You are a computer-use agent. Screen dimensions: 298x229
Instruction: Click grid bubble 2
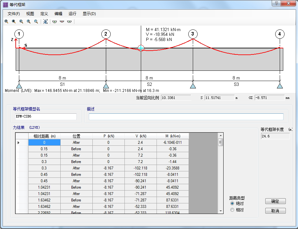tap(106, 34)
